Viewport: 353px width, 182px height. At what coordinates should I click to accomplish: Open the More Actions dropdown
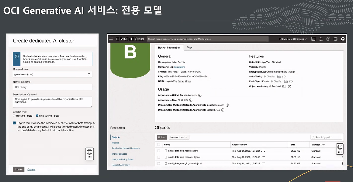pyautogui.click(x=178, y=137)
